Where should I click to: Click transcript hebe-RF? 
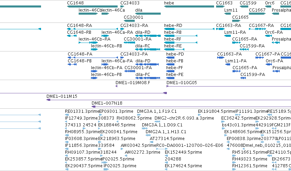[181, 43]
